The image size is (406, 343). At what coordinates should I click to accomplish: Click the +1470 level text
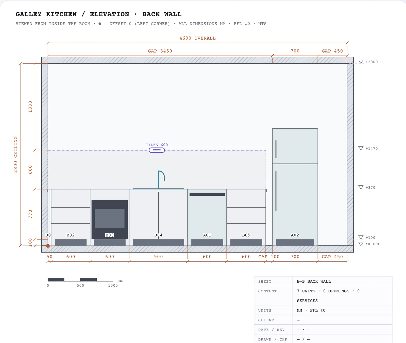tap(371, 149)
